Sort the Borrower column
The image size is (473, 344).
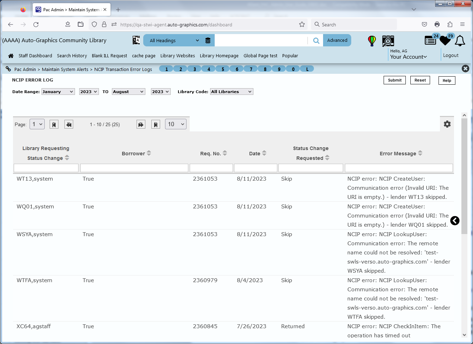[x=149, y=153]
